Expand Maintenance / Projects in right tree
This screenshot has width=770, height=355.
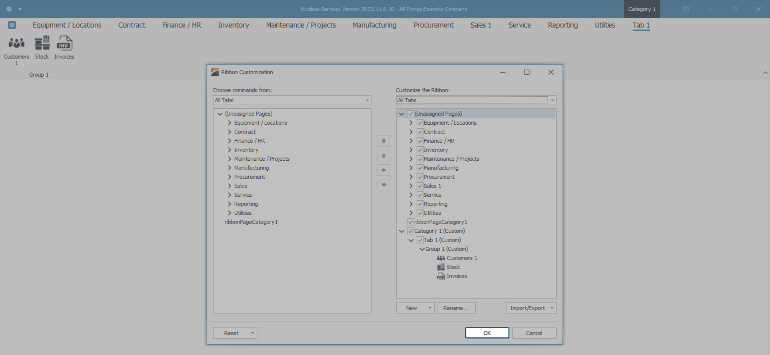point(411,159)
